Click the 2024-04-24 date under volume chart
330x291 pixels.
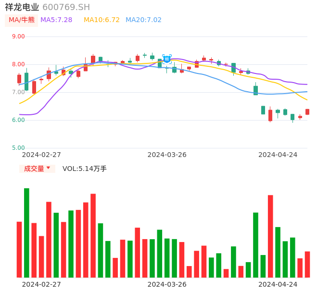(x=278, y=284)
